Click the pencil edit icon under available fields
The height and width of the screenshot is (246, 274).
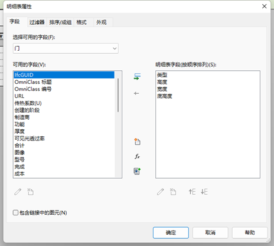pyautogui.click(x=18, y=192)
